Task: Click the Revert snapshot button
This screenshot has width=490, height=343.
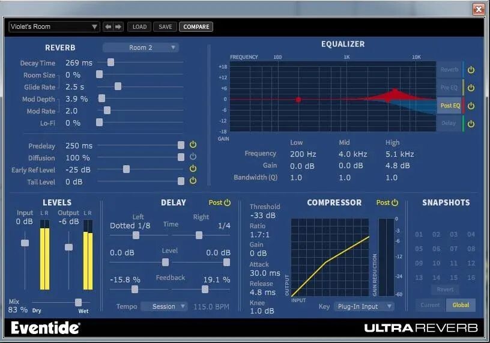Action: click(446, 290)
